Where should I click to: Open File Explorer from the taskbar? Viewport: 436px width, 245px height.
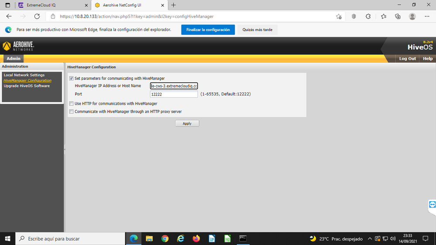(149, 238)
